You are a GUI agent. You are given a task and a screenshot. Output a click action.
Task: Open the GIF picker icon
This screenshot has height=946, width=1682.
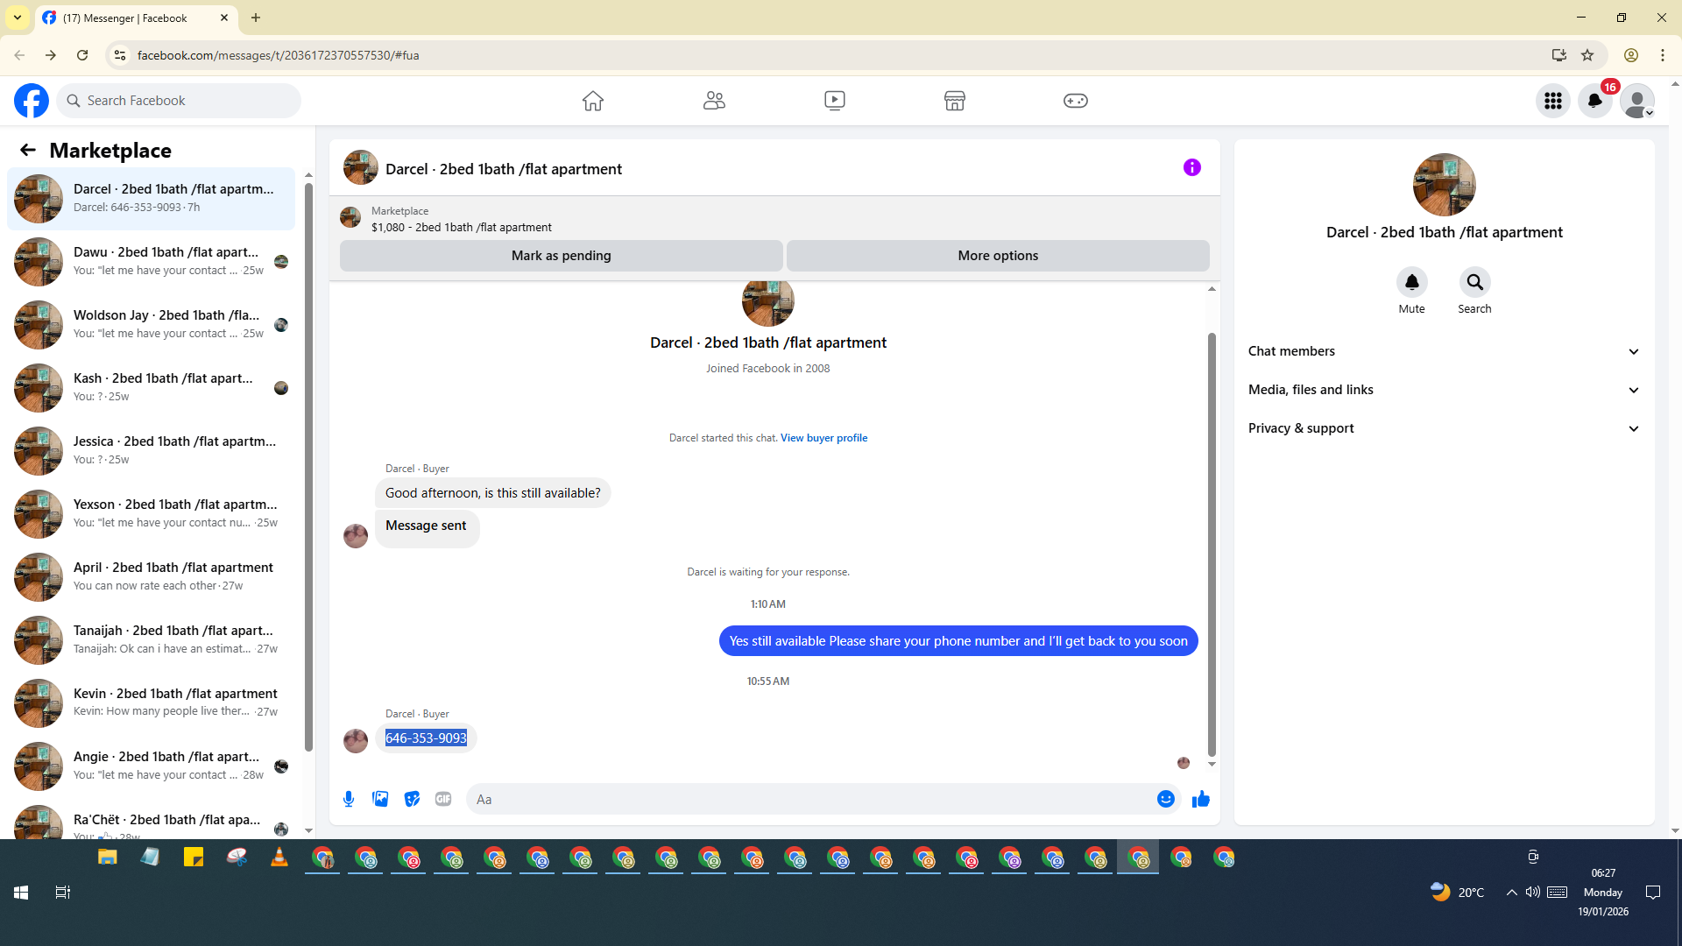(443, 799)
